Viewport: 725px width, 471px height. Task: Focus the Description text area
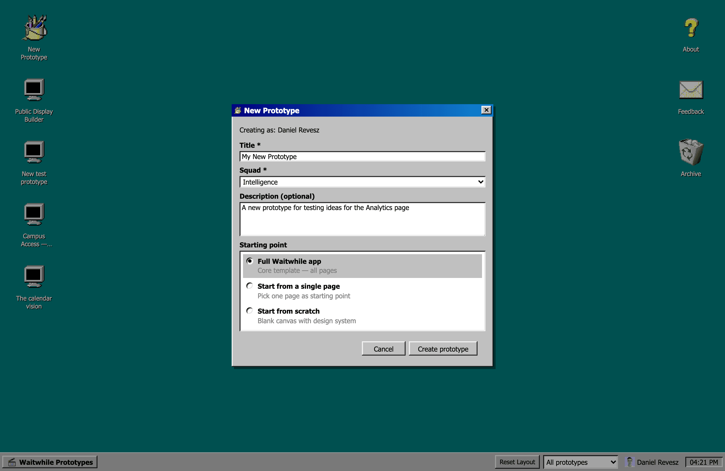point(362,219)
